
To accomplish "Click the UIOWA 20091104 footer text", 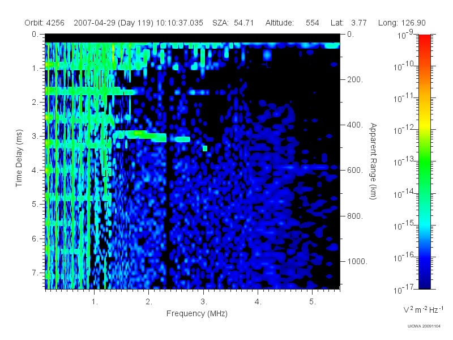I will pos(424,326).
